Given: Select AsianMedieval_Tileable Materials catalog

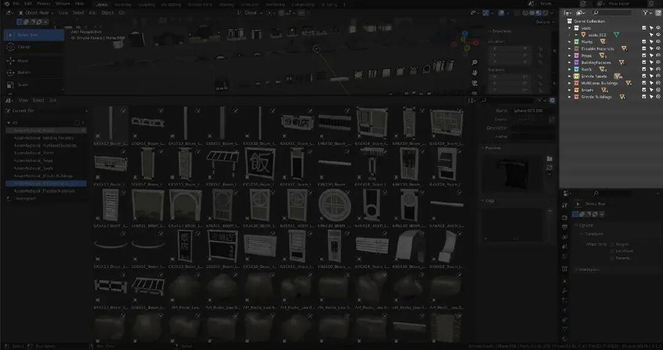Looking at the screenshot, I should point(44,191).
